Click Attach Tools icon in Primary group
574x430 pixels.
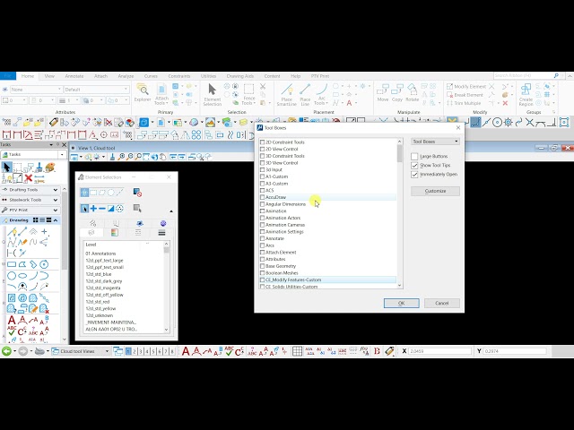click(161, 94)
